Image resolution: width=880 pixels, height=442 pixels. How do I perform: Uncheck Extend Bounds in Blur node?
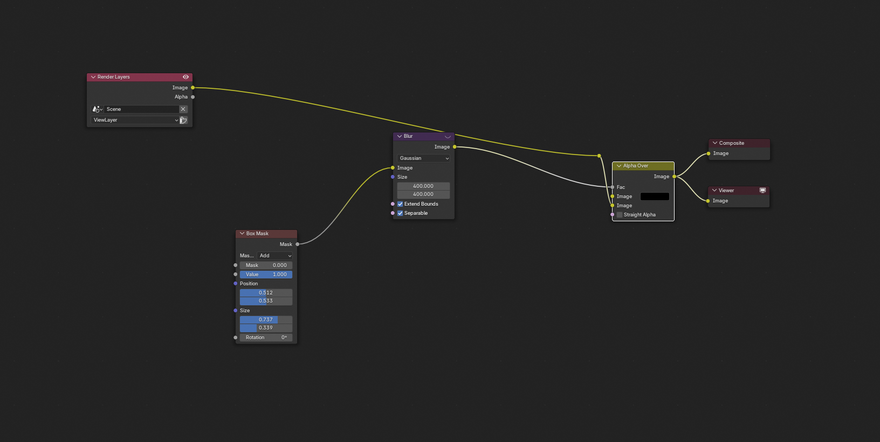[x=400, y=204]
